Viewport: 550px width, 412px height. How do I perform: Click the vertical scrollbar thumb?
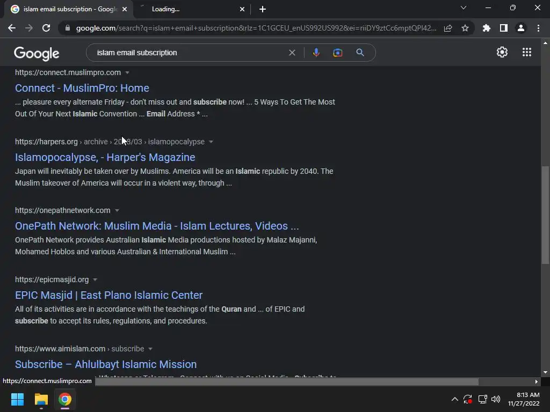click(x=545, y=215)
